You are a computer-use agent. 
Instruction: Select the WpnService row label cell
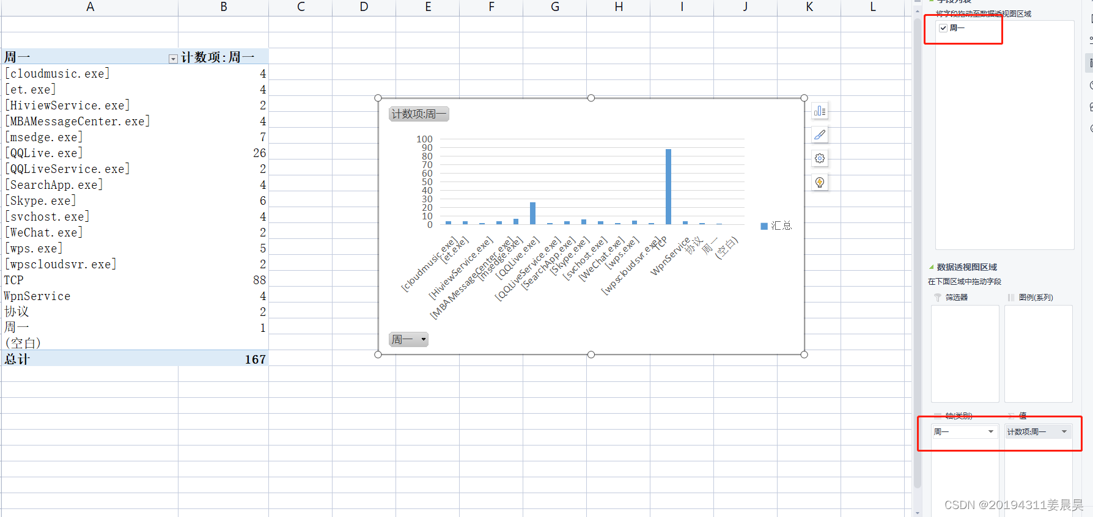click(x=90, y=296)
